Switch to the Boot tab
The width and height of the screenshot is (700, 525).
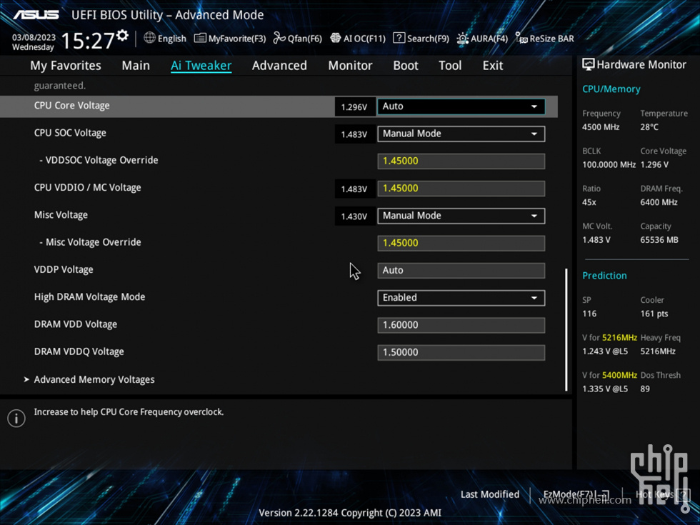(x=406, y=66)
